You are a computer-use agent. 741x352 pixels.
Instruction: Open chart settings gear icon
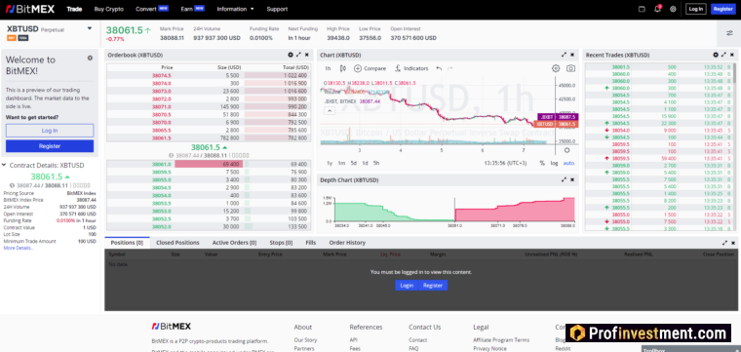[x=556, y=68]
